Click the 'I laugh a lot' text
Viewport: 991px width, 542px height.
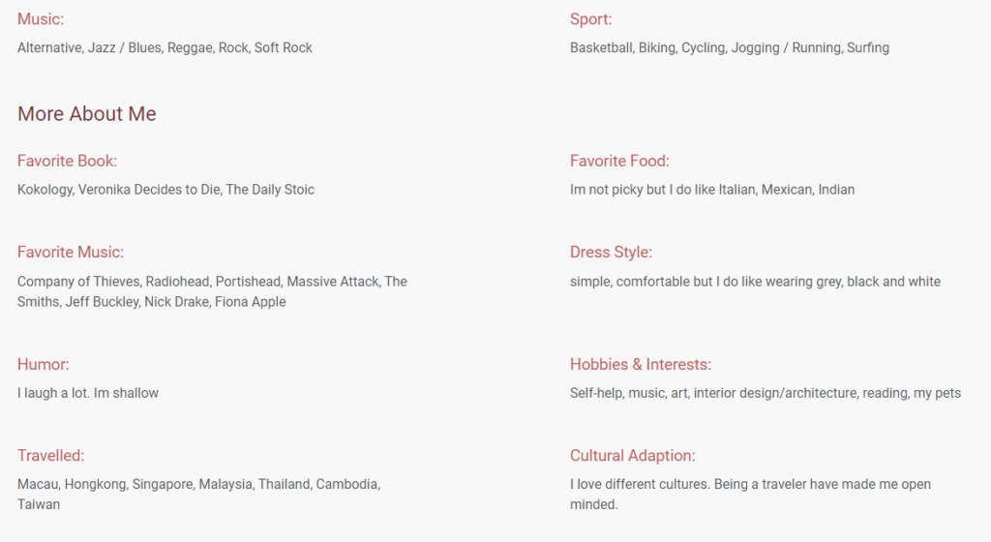pyautogui.click(x=88, y=393)
